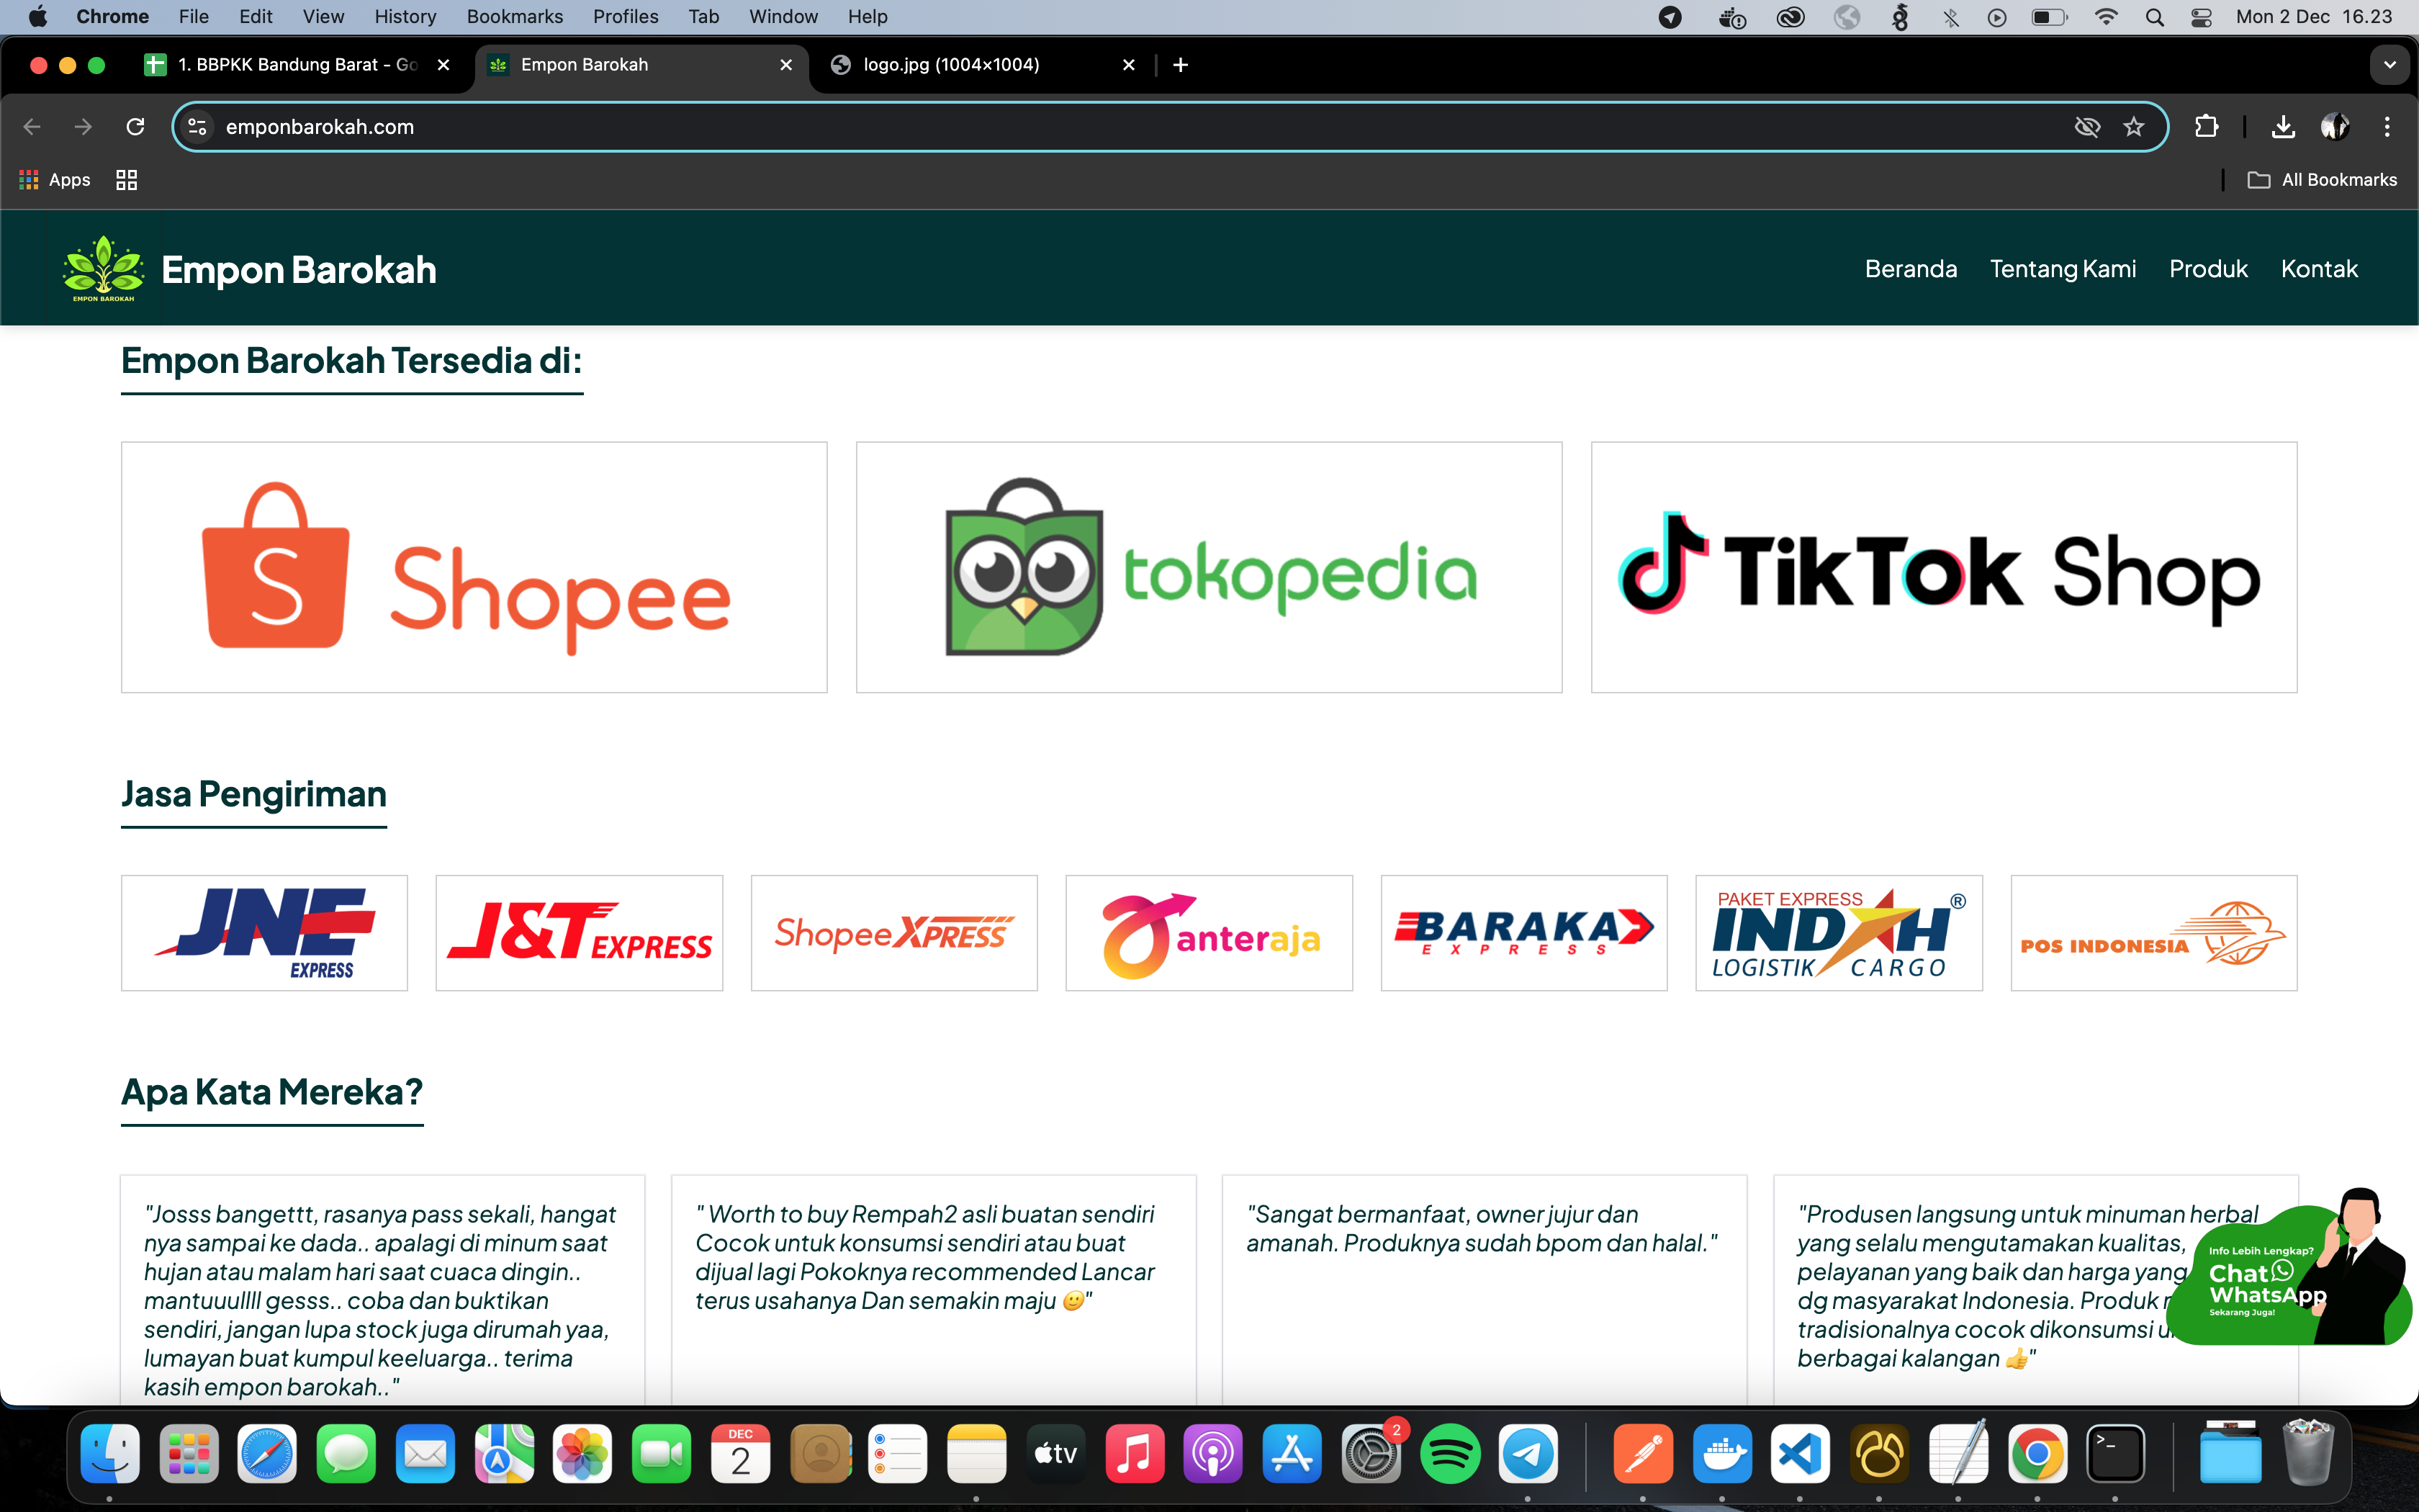Open Control Center in menu bar

tap(2202, 17)
